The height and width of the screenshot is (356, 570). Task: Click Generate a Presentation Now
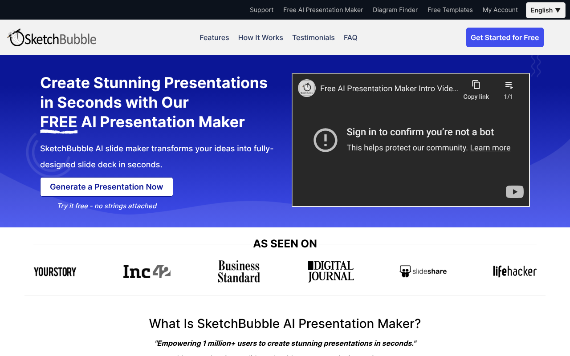tap(106, 186)
